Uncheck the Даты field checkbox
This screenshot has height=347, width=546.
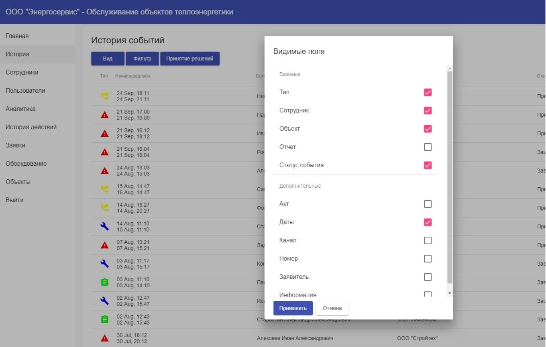pos(428,222)
